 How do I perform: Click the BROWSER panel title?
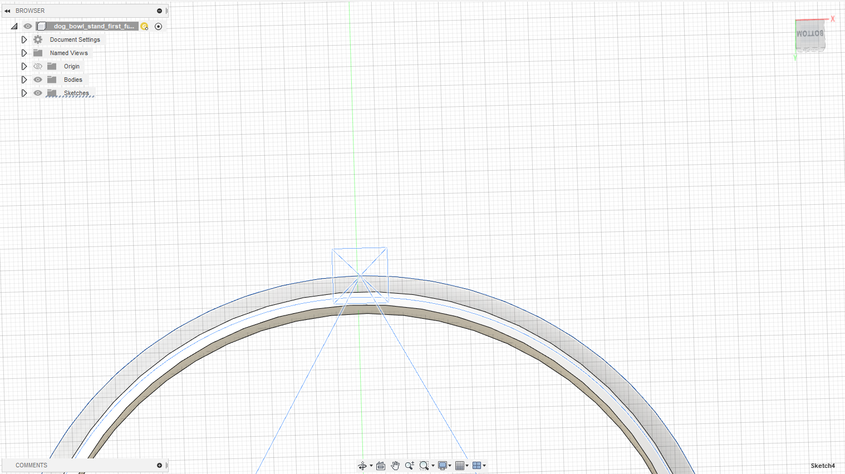coord(30,11)
